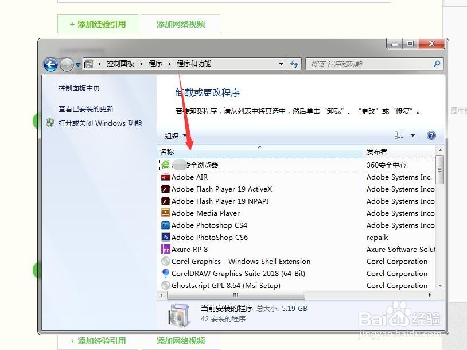Viewport: 467px width, 350px height.
Task: Select Adobe PhotoShop CS6 entry
Action: 209,238
